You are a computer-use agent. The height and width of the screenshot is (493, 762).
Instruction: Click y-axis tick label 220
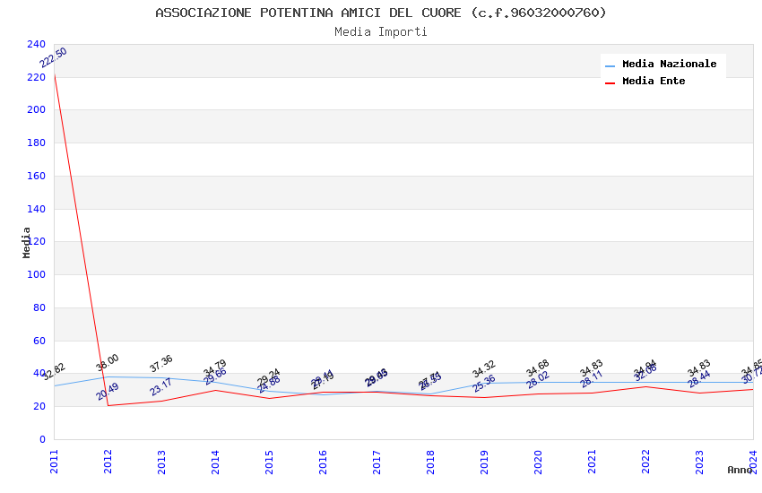pyautogui.click(x=36, y=77)
